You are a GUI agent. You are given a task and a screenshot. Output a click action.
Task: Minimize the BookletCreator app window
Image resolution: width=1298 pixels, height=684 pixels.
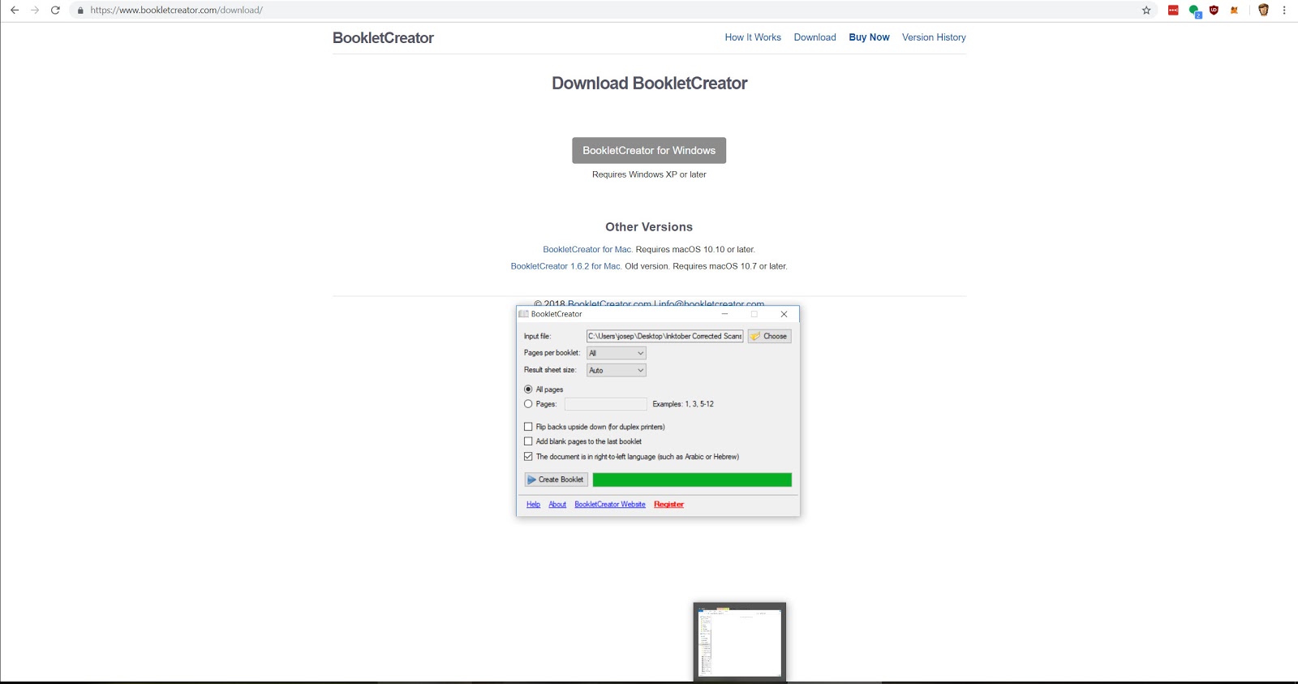[724, 314]
